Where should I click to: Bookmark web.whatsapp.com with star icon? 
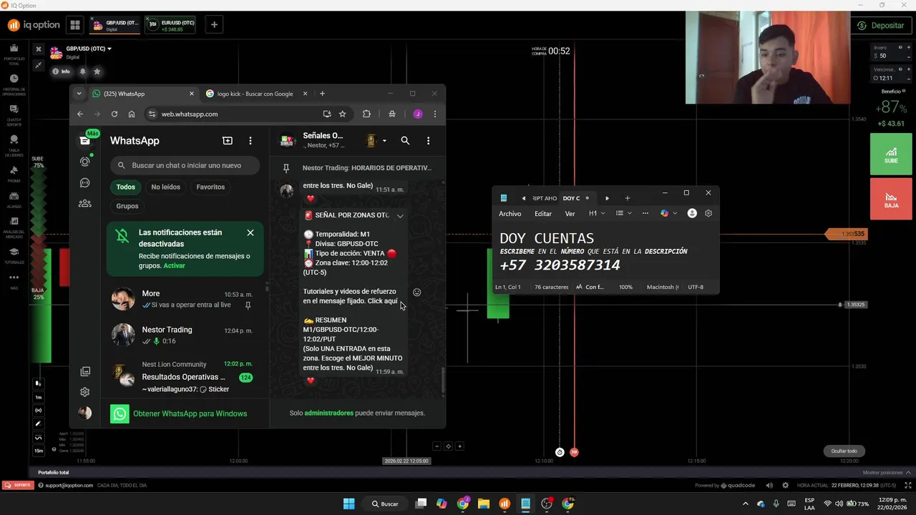tap(343, 114)
